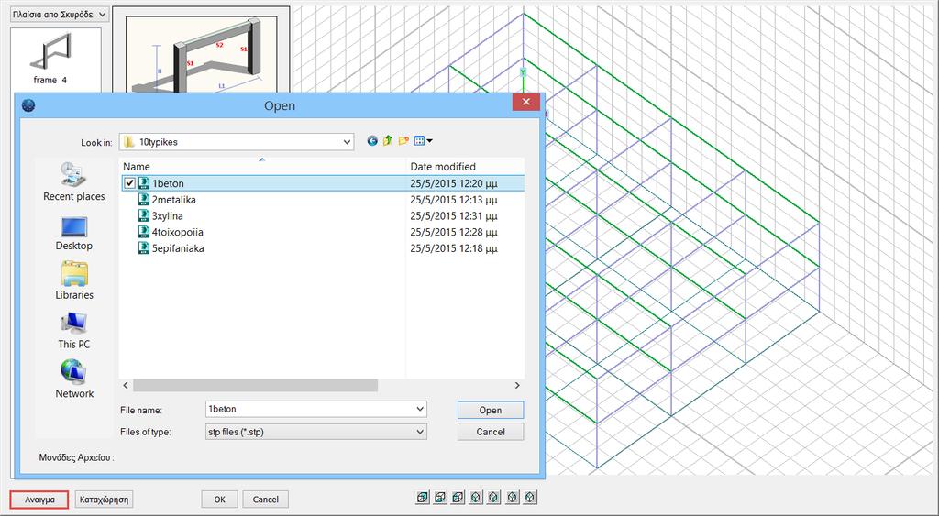Sort files by Date modified column header
This screenshot has height=516, width=939.
click(465, 167)
